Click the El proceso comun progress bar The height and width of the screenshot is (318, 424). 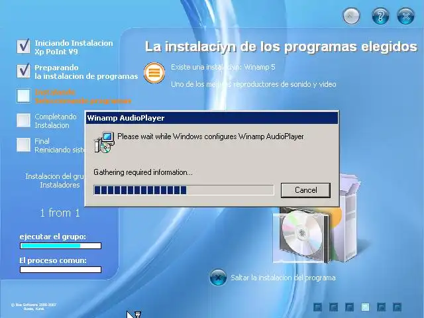(x=60, y=270)
